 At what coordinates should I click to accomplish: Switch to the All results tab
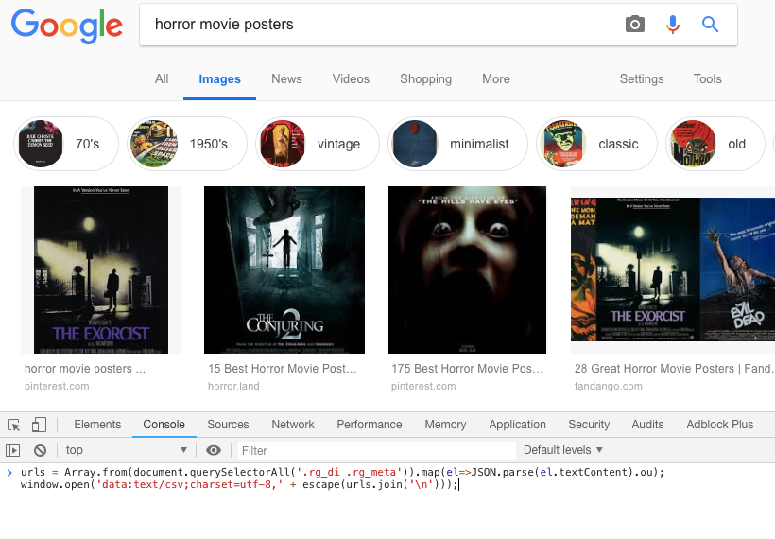pyautogui.click(x=162, y=79)
